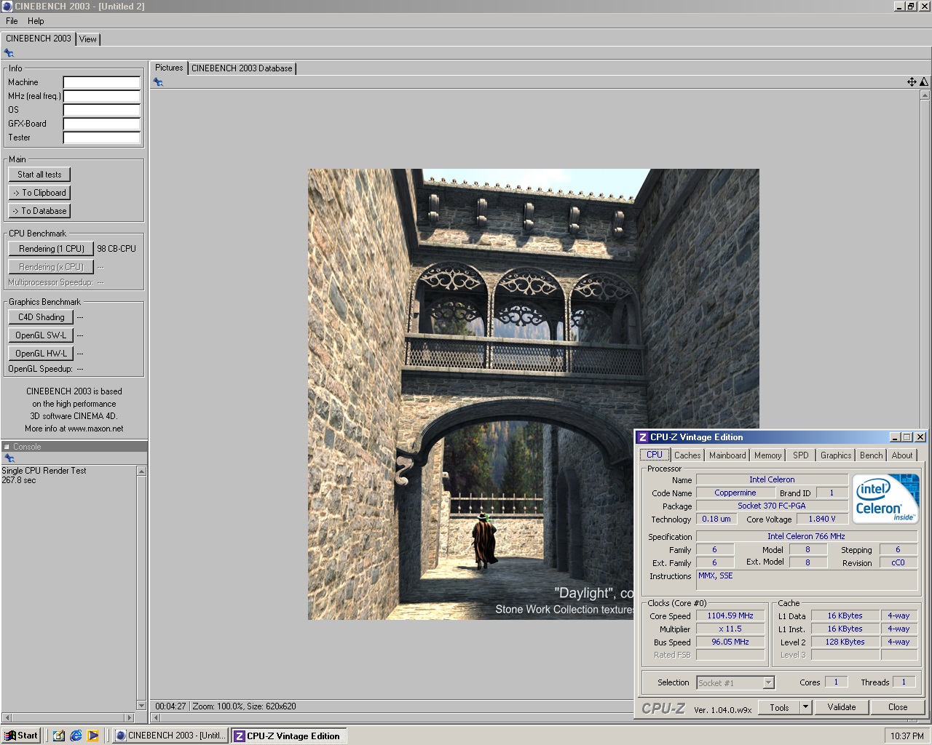Switch to the Pictures tab

click(169, 68)
